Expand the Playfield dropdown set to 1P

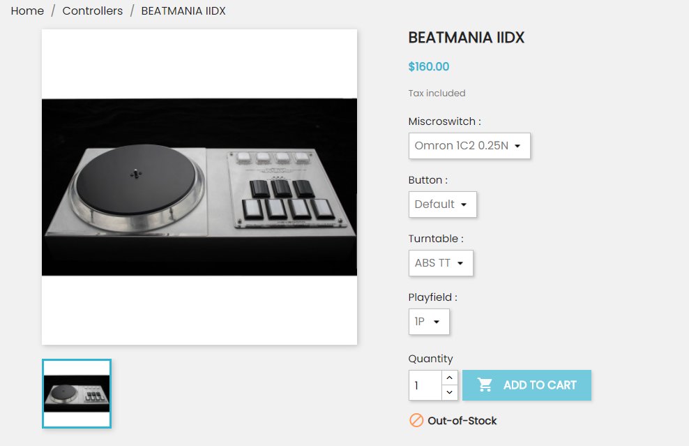[429, 322]
